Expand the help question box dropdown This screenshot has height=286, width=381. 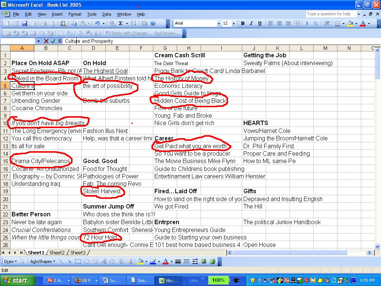(359, 14)
